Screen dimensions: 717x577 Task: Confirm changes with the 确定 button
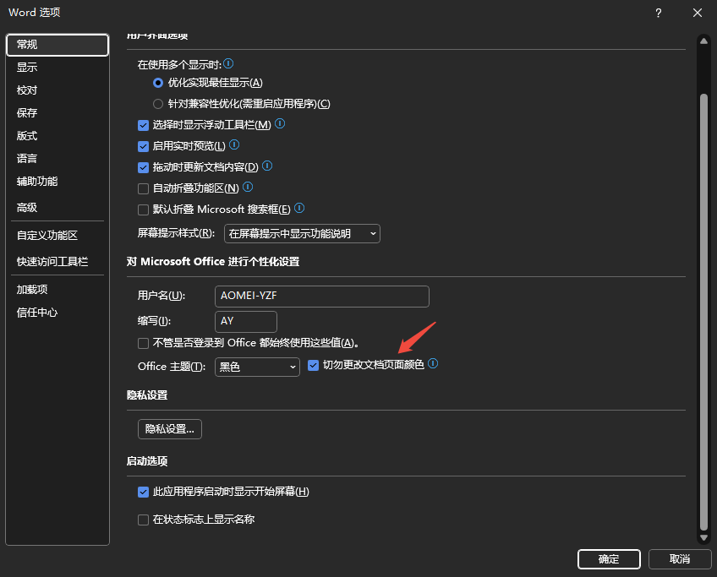pyautogui.click(x=608, y=559)
